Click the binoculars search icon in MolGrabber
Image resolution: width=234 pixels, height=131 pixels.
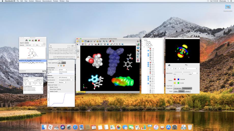tap(26, 40)
